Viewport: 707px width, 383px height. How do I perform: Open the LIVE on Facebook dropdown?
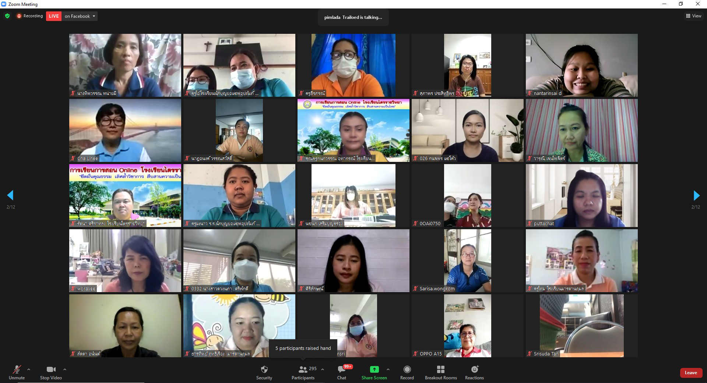pyautogui.click(x=80, y=16)
